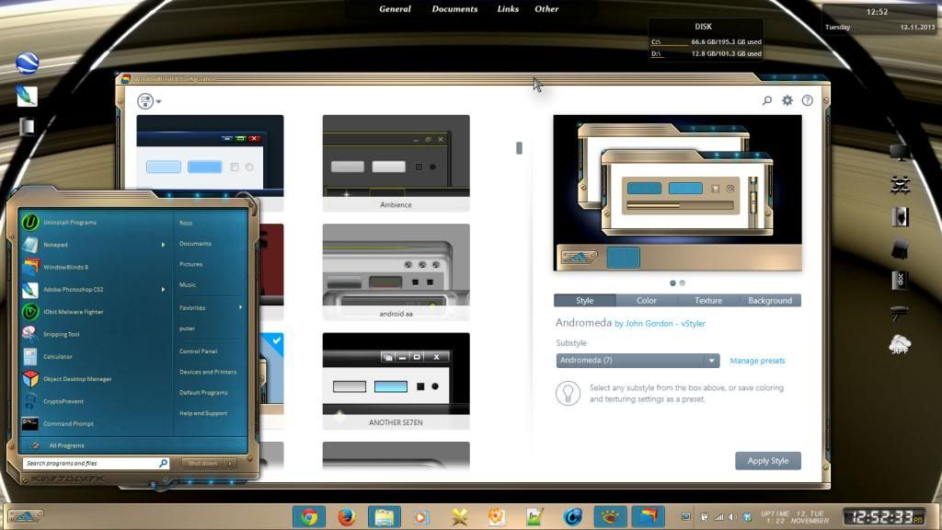Open author link John Gordon - vStyler
942x530 pixels.
point(666,323)
